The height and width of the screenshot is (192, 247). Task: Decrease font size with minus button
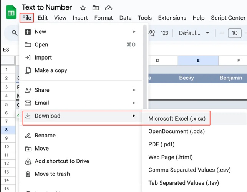(x=222, y=33)
